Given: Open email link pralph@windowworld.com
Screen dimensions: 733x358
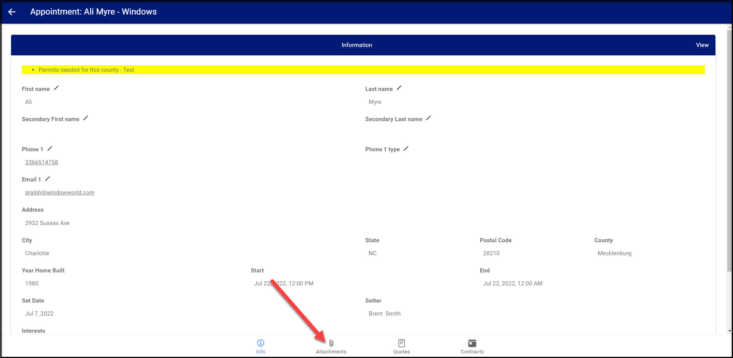Looking at the screenshot, I should [x=60, y=193].
